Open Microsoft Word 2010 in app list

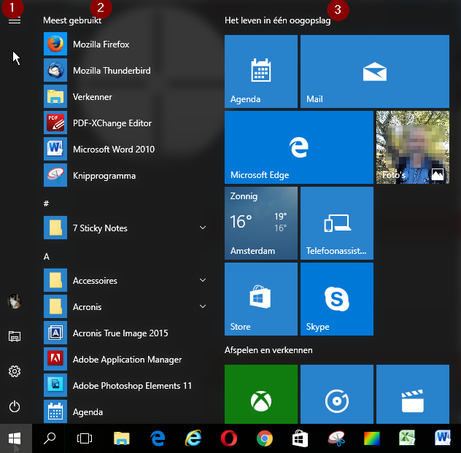coord(126,149)
